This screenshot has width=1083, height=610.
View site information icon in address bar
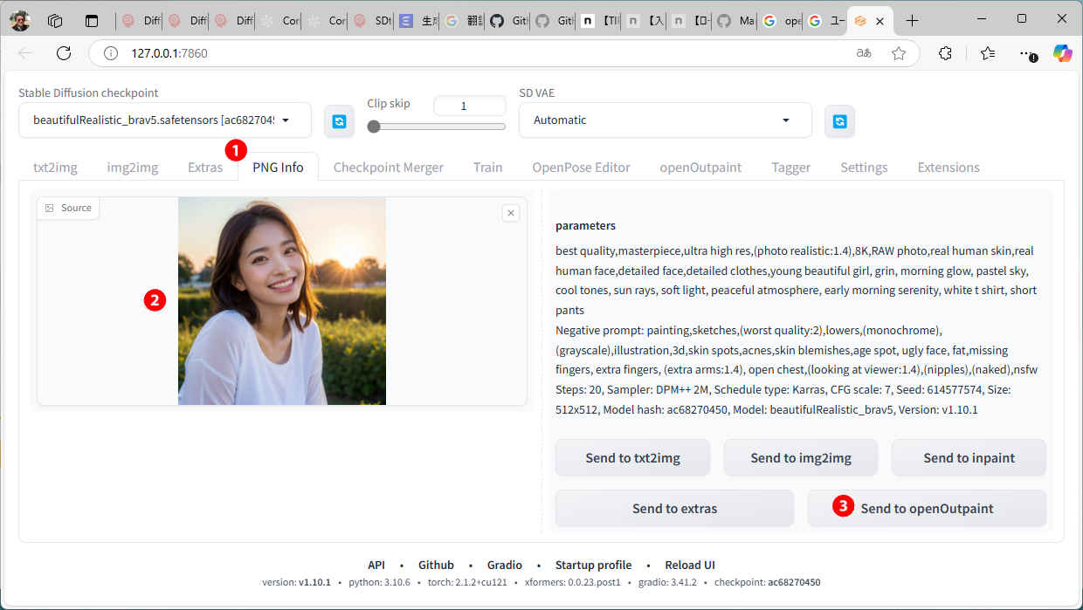[111, 53]
